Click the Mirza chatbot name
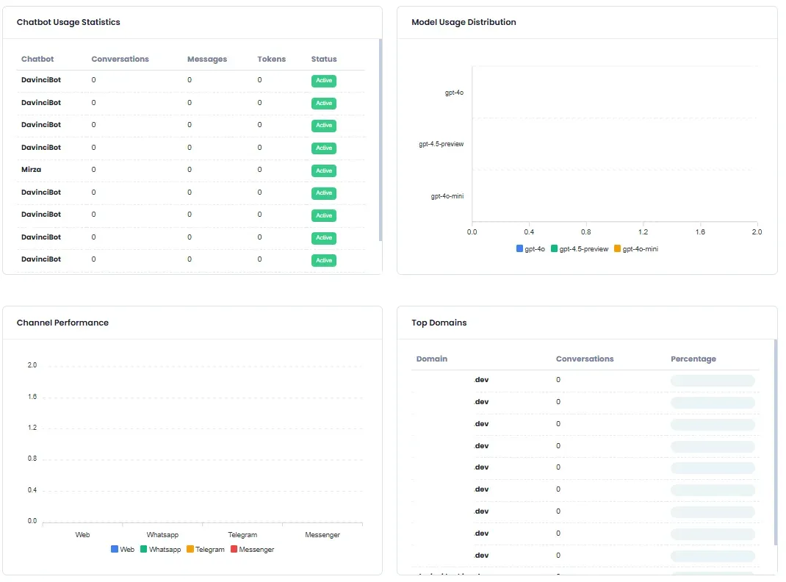This screenshot has height=582, width=786. point(31,170)
